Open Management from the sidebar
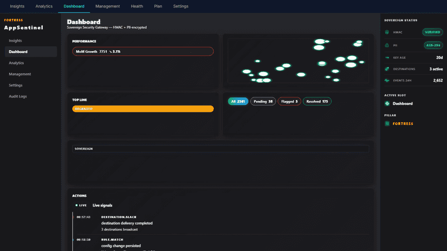The width and height of the screenshot is (447, 251). click(31, 74)
